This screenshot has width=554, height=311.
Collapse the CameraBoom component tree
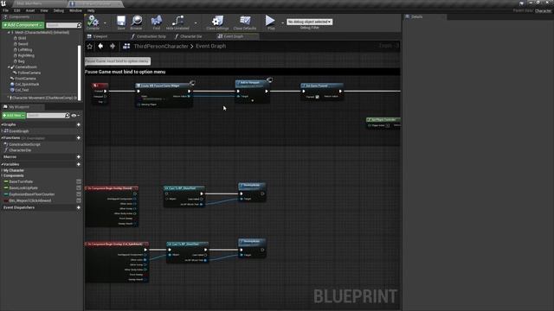[9, 67]
